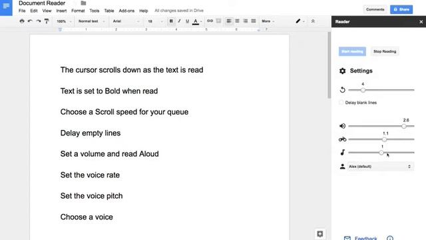
Task: Click the Insert comment toolbar icon
Action: coord(218,21)
